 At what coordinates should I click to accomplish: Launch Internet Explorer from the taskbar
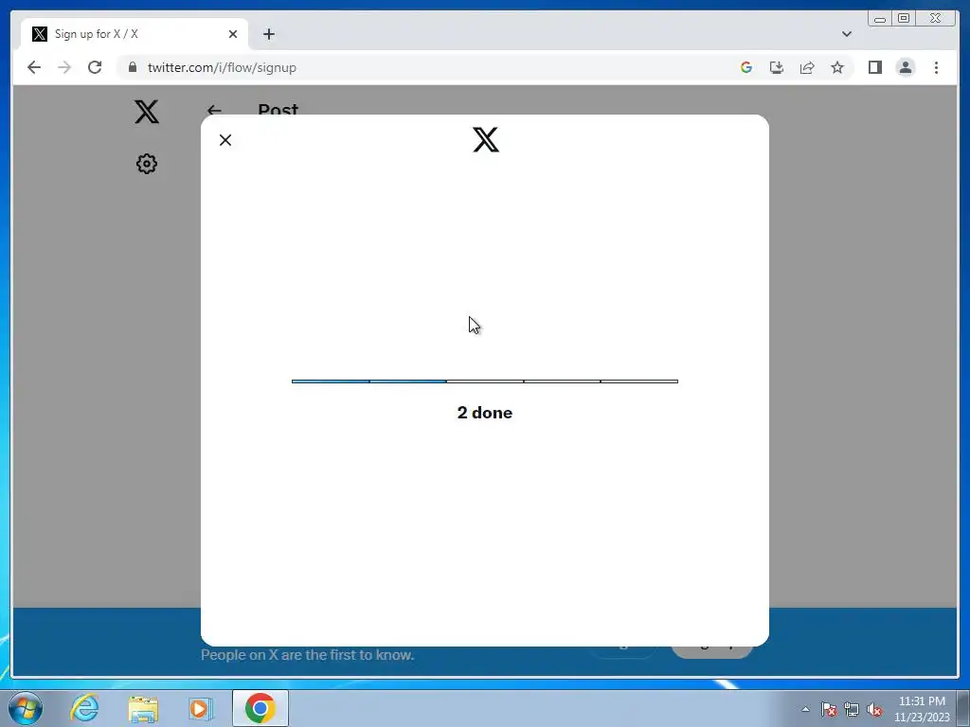pyautogui.click(x=84, y=708)
